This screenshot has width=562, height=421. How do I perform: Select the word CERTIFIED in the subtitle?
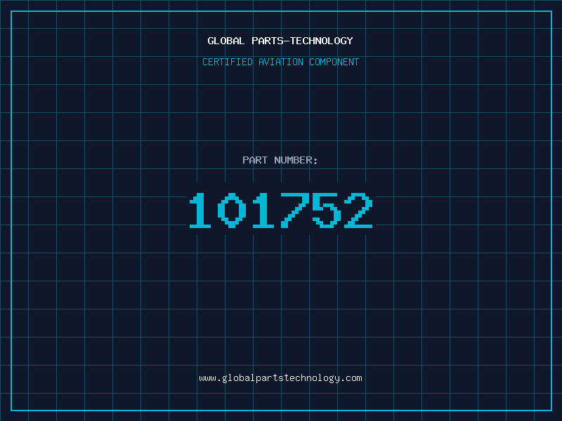pos(228,62)
